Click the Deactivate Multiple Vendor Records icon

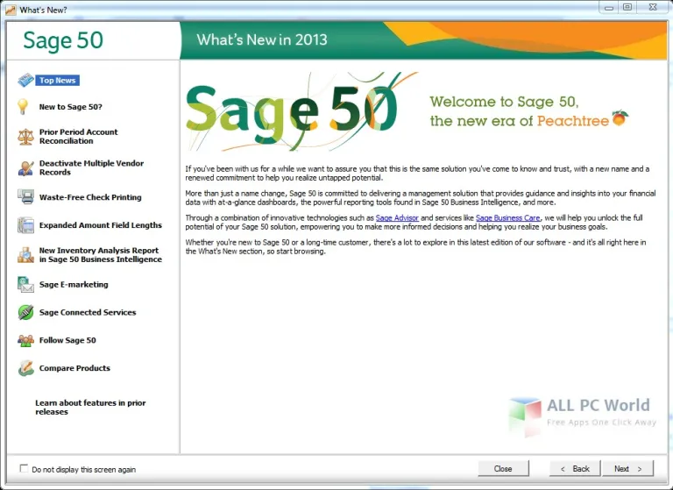tap(25, 167)
